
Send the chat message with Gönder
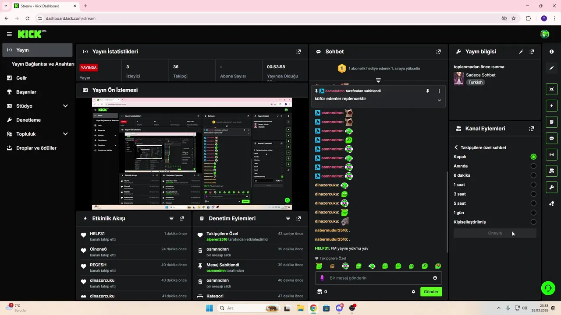(431, 292)
